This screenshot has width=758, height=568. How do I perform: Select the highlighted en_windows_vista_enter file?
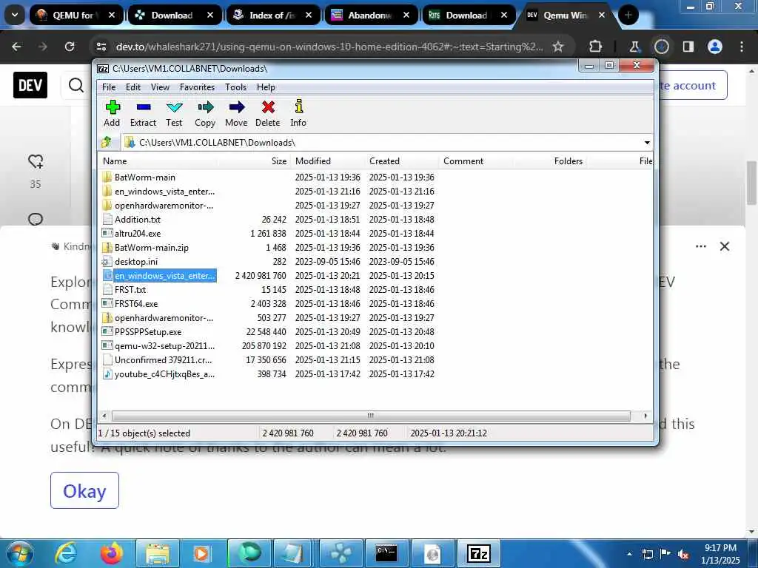[164, 275]
